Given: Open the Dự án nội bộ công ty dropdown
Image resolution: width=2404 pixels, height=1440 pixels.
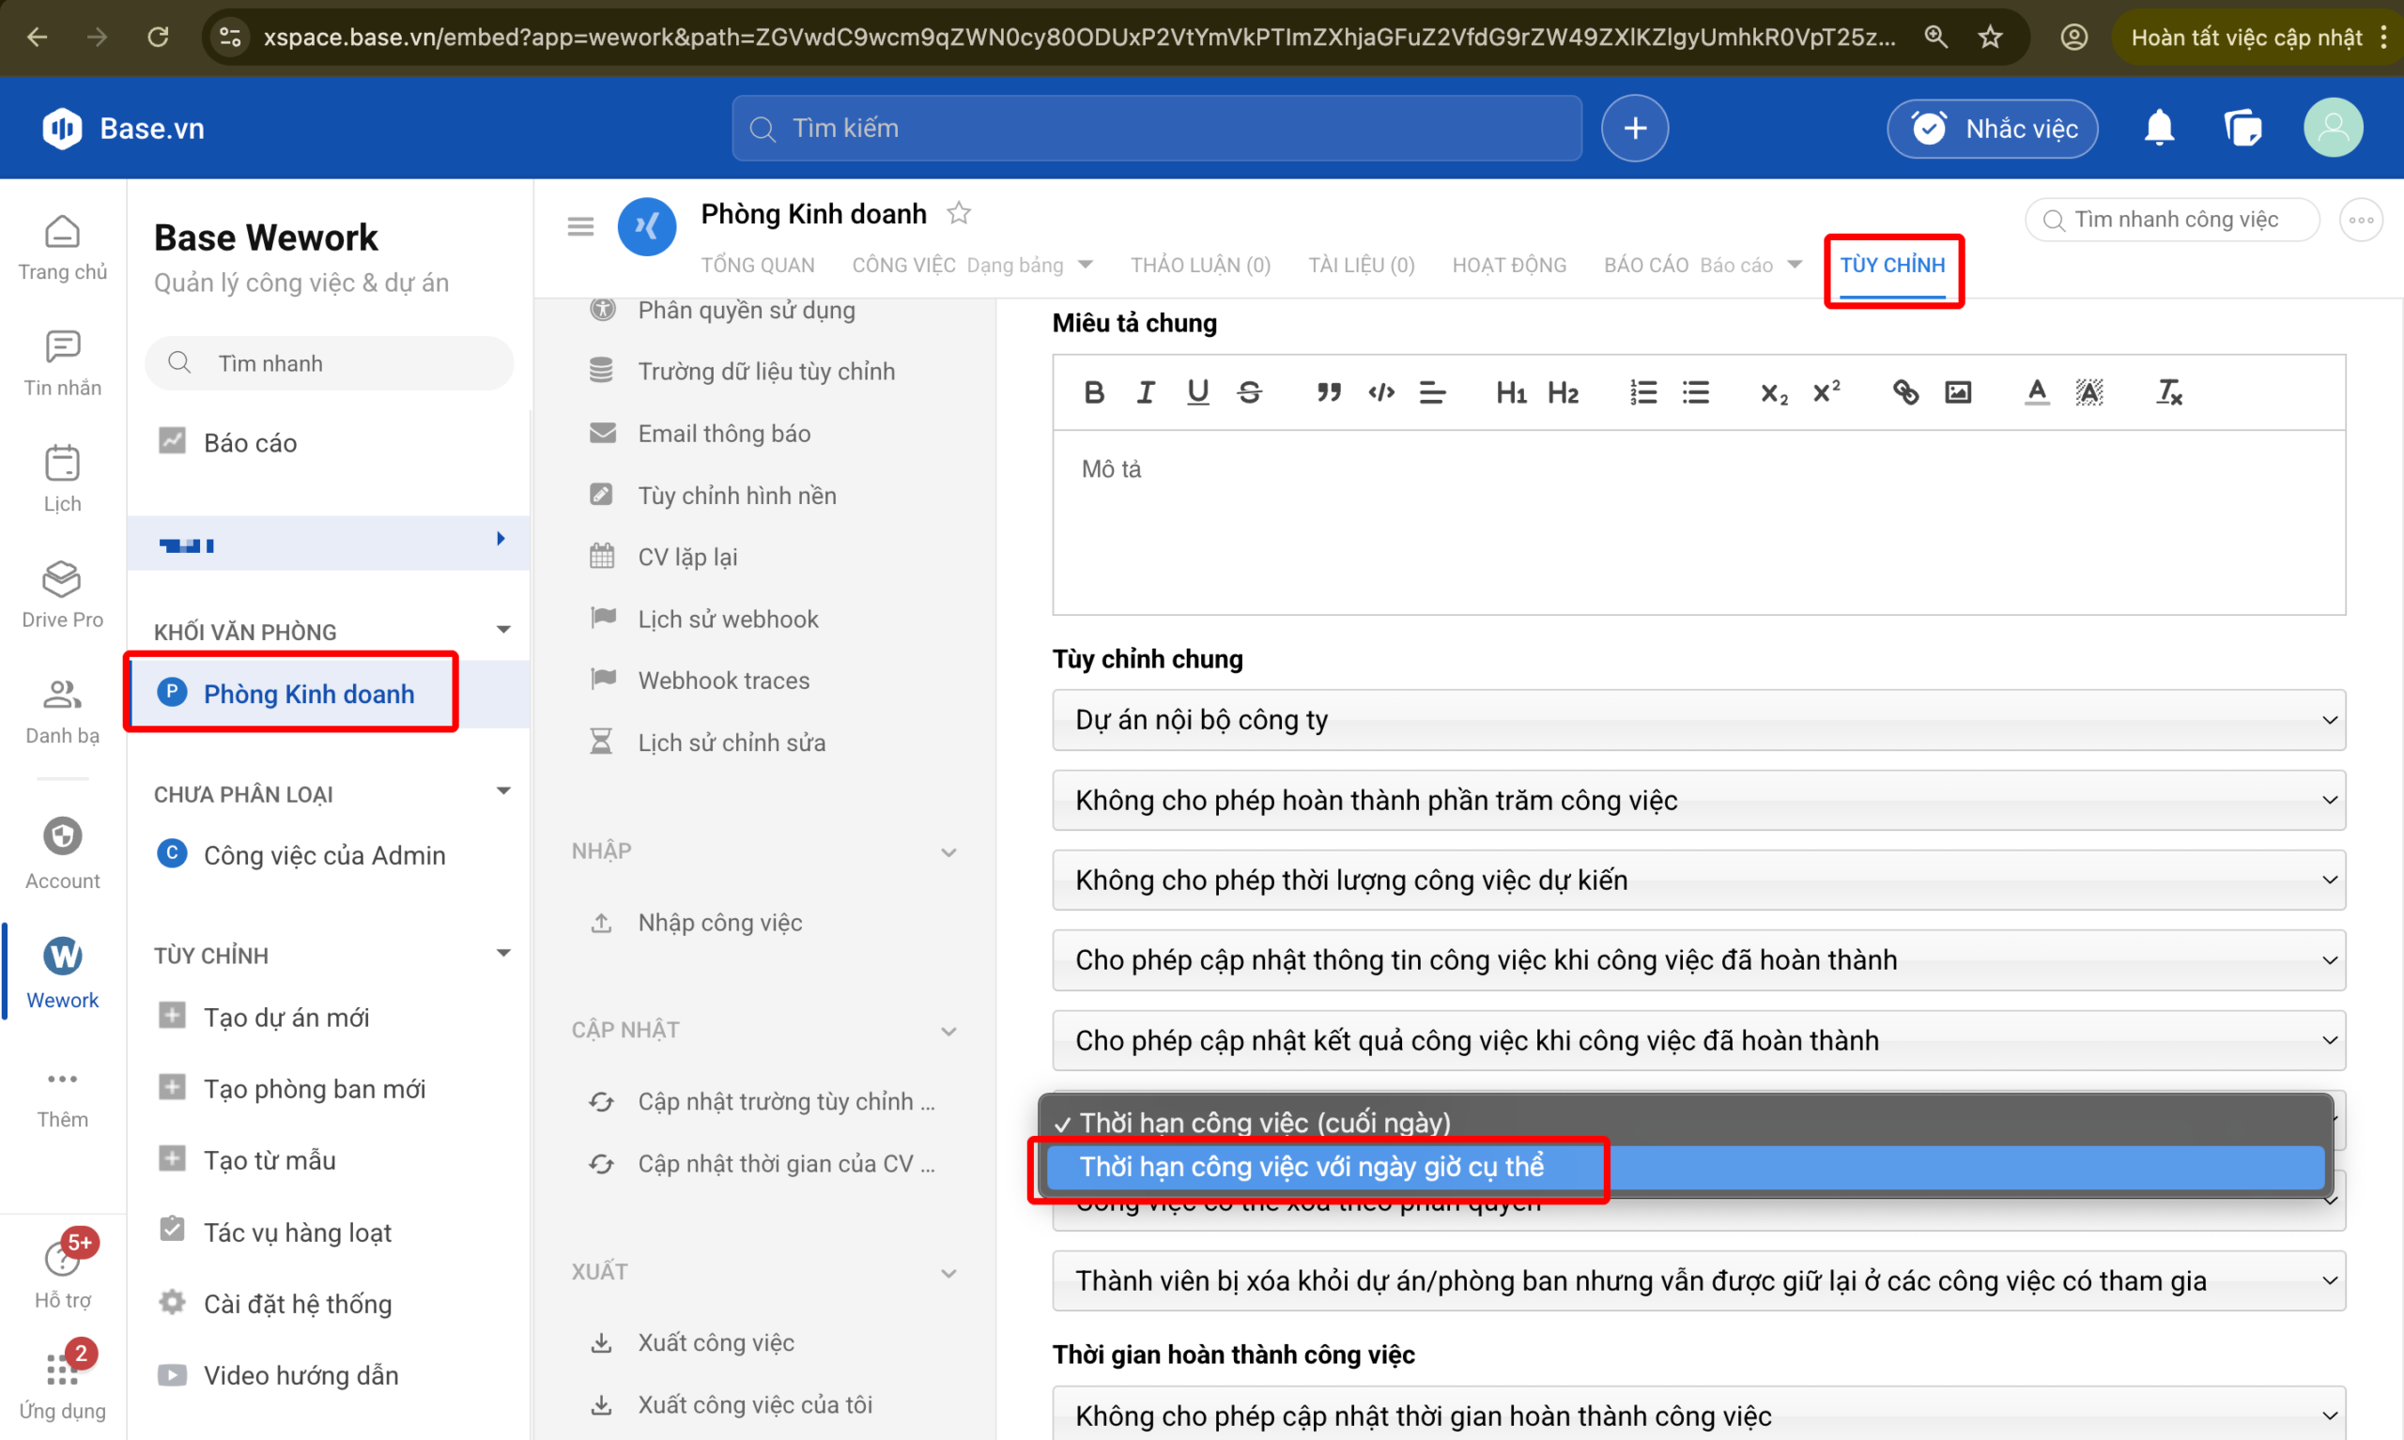Looking at the screenshot, I should [x=1698, y=720].
